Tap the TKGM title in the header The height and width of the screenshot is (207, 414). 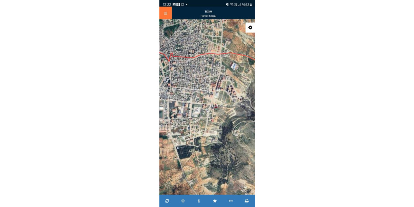(208, 11)
